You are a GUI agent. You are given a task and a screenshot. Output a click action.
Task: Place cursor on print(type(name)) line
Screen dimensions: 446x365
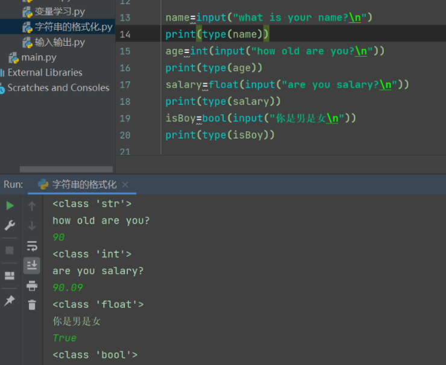217,34
